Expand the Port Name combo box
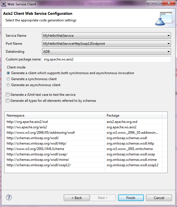This screenshot has width=177, height=207. [x=106, y=44]
